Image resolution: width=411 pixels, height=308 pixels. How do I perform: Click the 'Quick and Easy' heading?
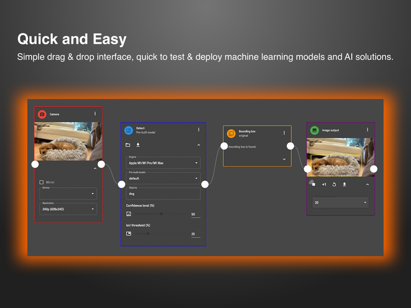pyautogui.click(x=72, y=39)
